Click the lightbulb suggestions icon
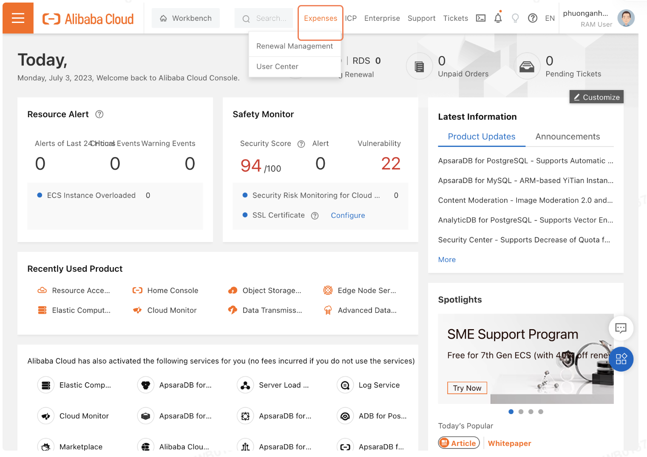The height and width of the screenshot is (457, 647). [x=515, y=18]
